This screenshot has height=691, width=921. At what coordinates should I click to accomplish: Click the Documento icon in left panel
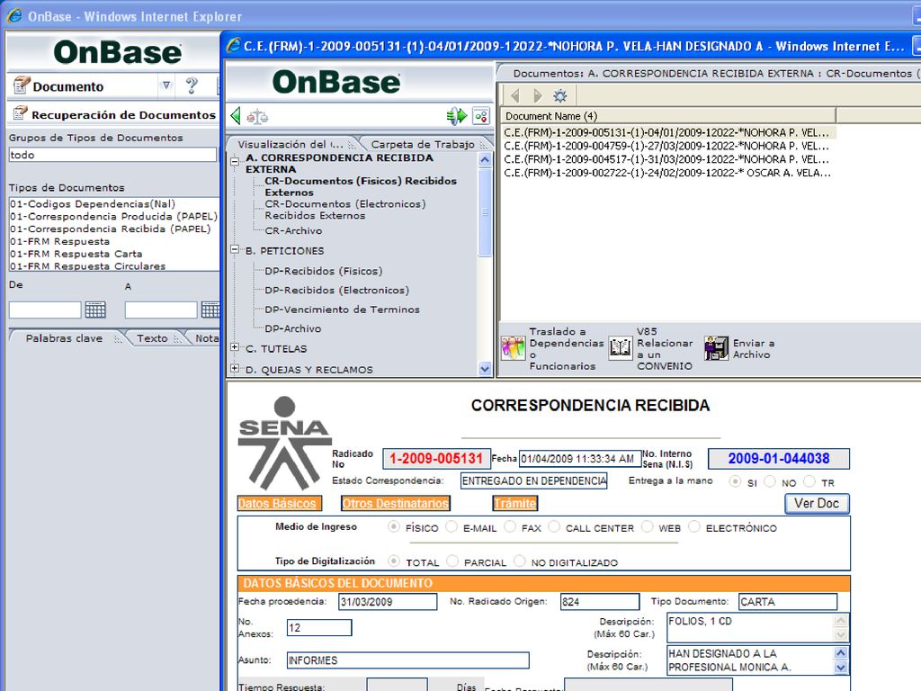[x=22, y=85]
